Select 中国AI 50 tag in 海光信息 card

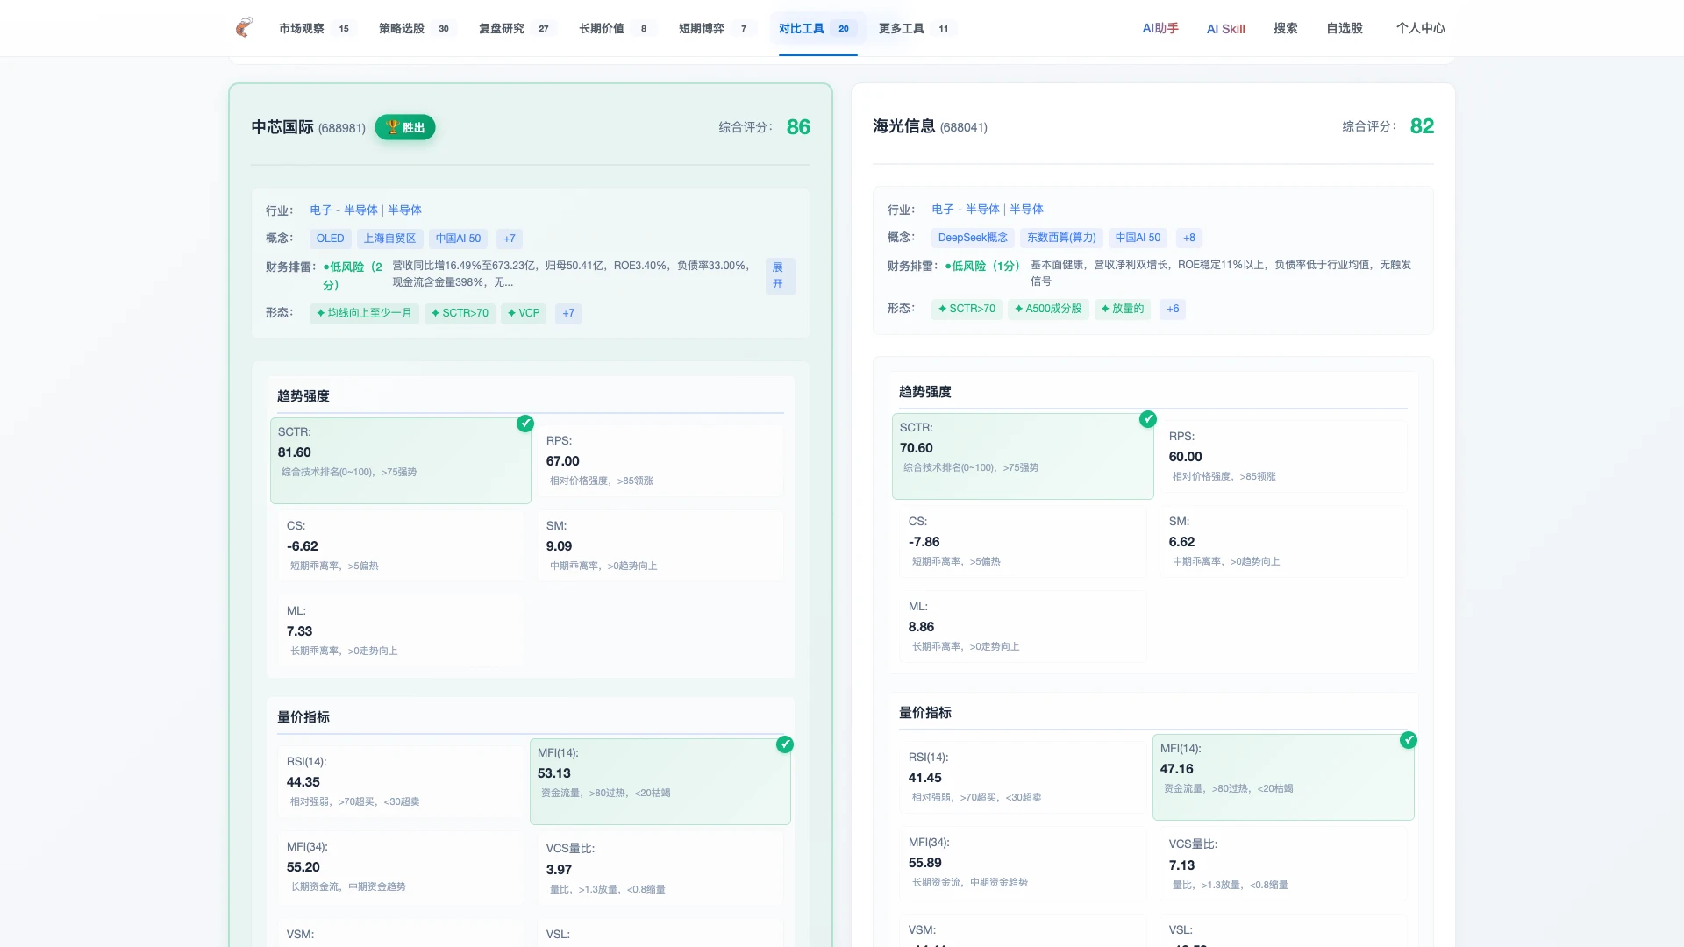(x=1138, y=238)
